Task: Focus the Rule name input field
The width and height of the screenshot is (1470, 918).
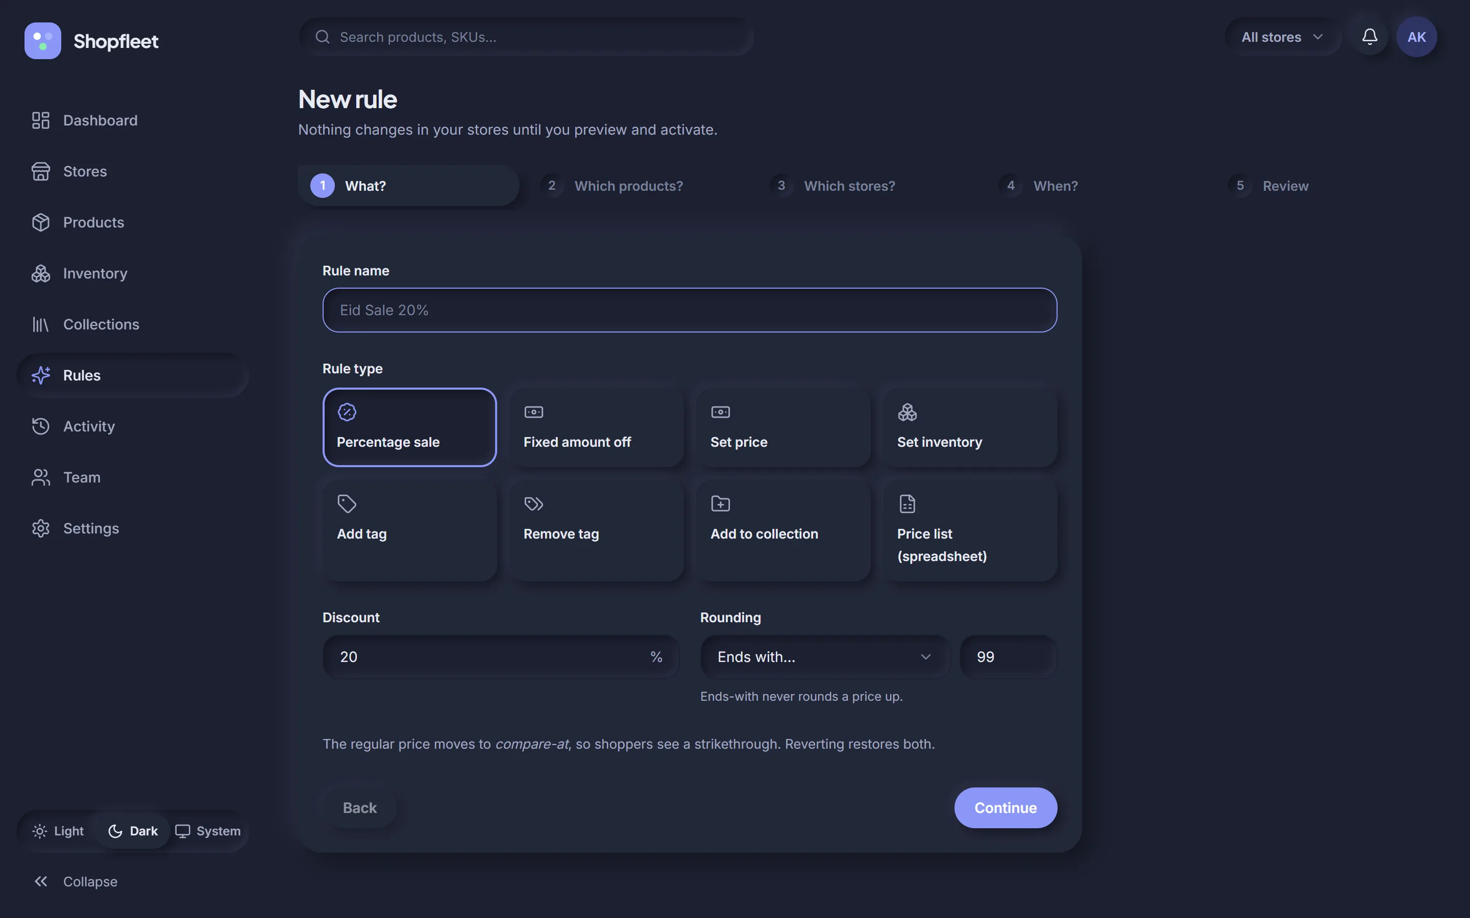Action: (x=690, y=310)
